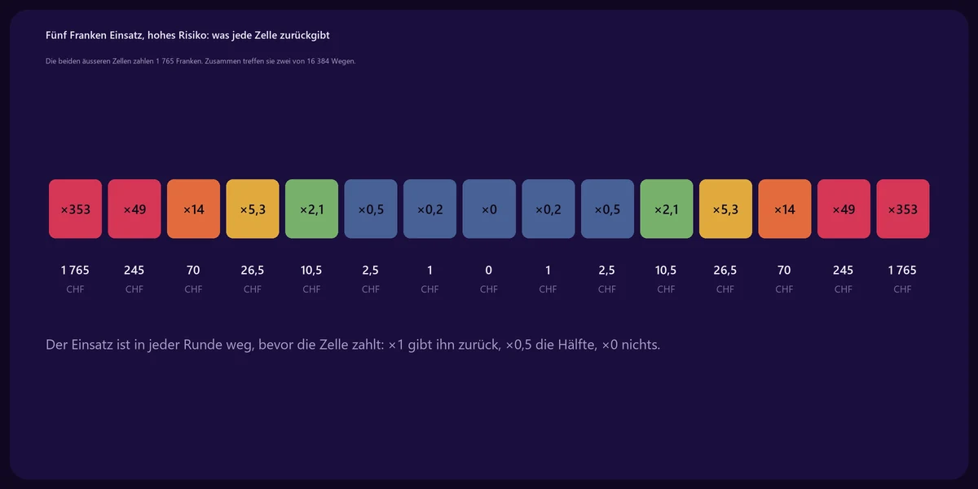The image size is (978, 489).
Task: Select the left orange ×14 cell
Action: pos(193,209)
